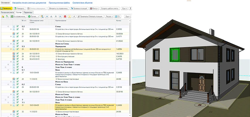The width and height of the screenshot is (250, 117).
Task: Collapse section 7 Этаж План 4 этажа
Action: (5, 100)
